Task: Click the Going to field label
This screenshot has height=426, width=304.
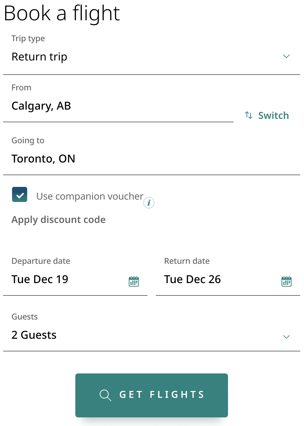Action: 28,141
